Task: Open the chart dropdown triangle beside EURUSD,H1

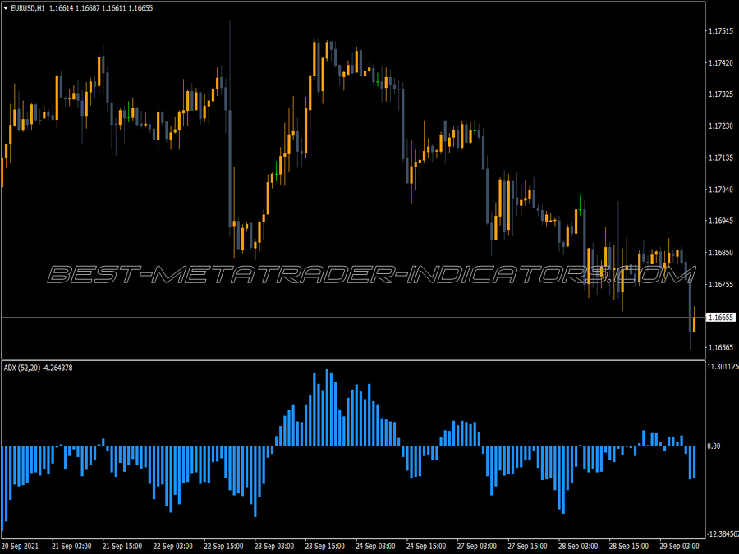Action: (x=6, y=8)
